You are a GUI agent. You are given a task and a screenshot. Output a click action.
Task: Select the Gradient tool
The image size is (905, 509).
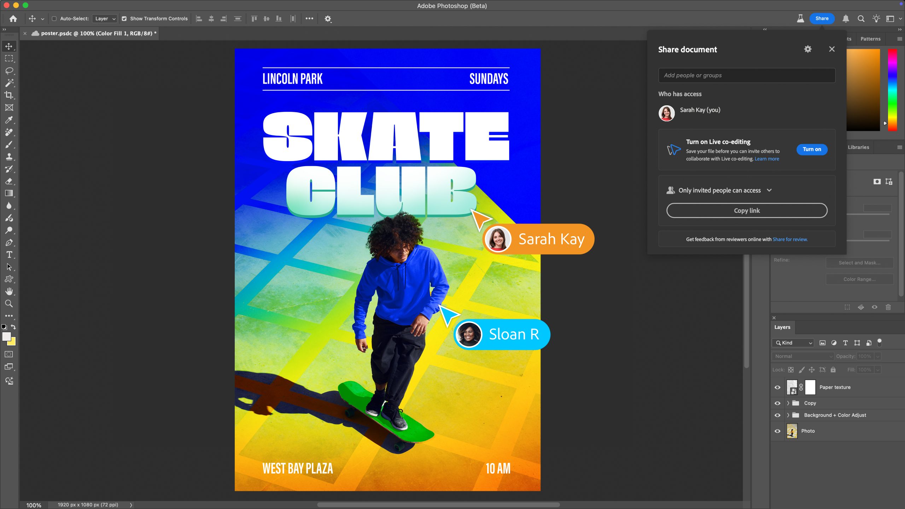click(9, 194)
